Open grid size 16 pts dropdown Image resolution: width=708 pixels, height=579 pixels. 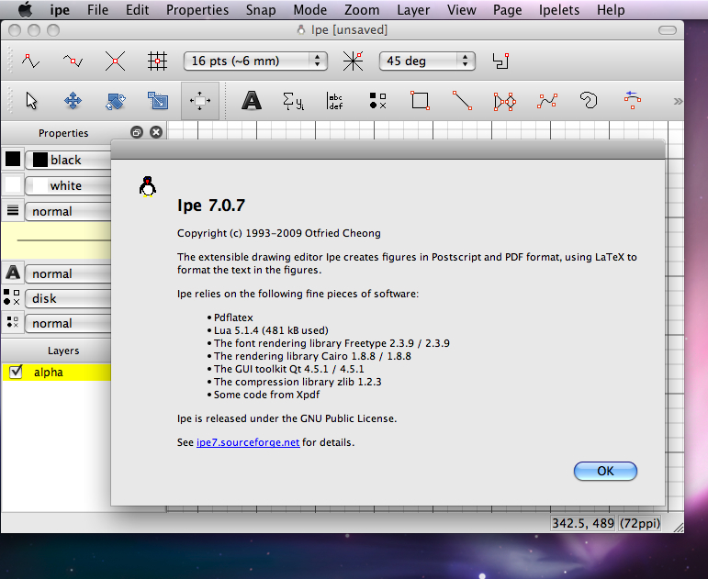[255, 61]
